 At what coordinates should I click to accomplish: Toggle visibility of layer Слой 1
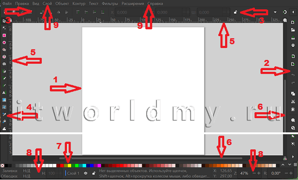click(x=86, y=173)
